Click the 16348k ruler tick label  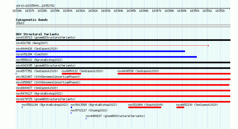point(169,11)
